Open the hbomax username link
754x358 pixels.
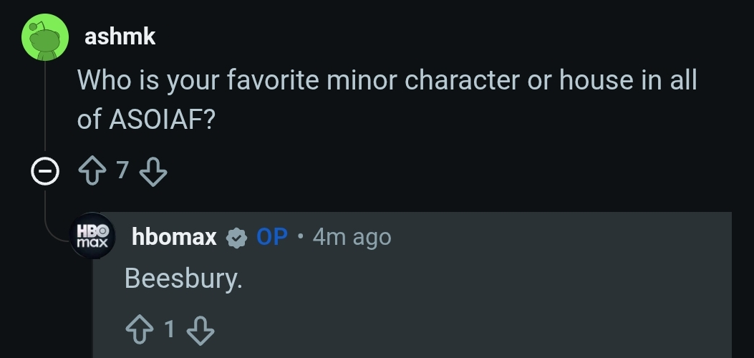pyautogui.click(x=174, y=237)
